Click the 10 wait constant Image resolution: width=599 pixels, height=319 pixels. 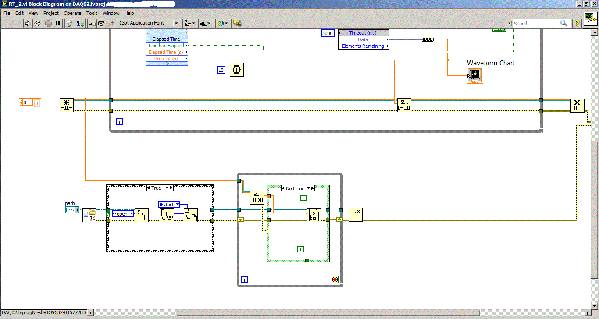[x=221, y=70]
